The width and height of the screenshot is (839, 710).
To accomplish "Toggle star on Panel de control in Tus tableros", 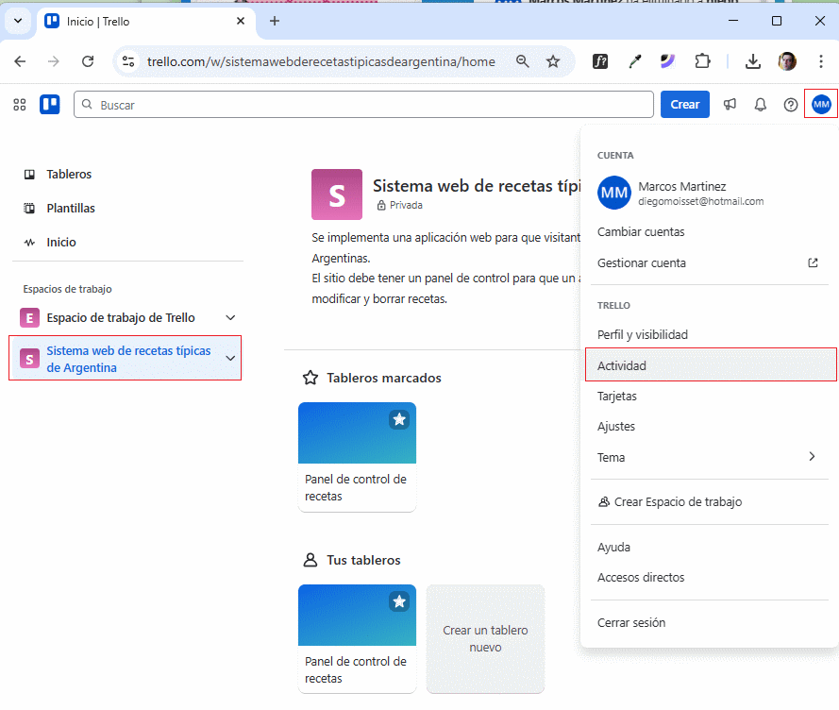I will tap(399, 601).
